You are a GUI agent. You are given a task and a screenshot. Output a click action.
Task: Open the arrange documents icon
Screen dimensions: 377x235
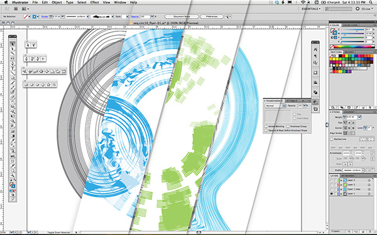tap(25, 9)
